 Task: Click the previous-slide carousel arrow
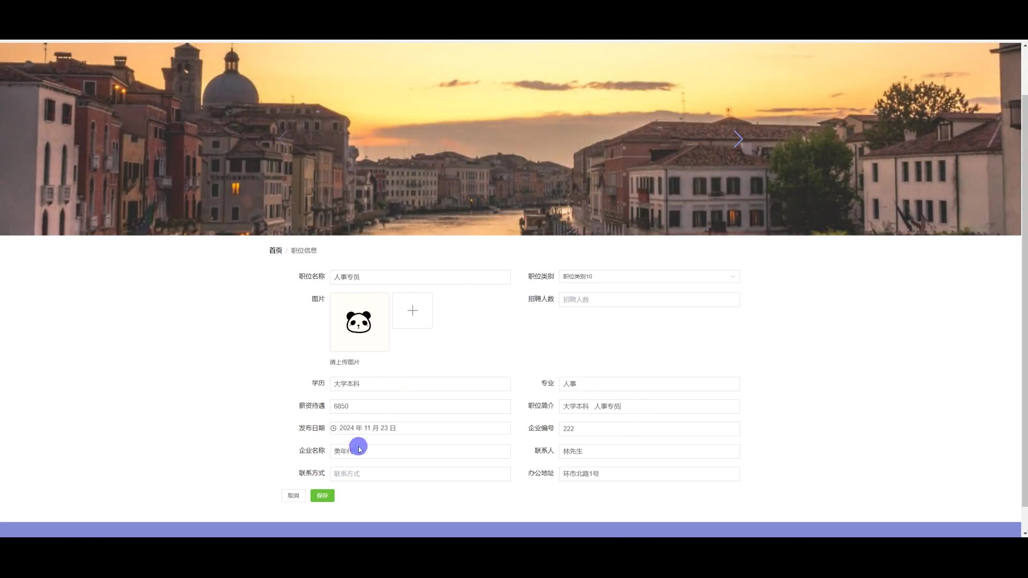click(284, 139)
